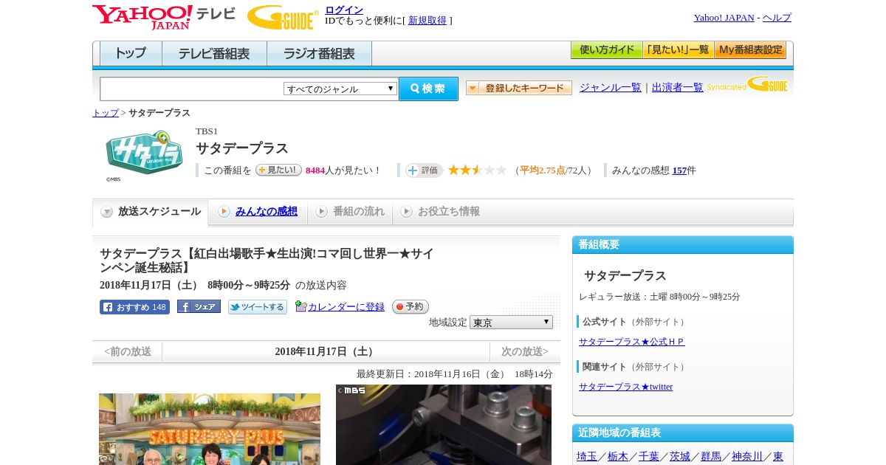Click the G-Guide logo in header
886x465 pixels.
(283, 17)
